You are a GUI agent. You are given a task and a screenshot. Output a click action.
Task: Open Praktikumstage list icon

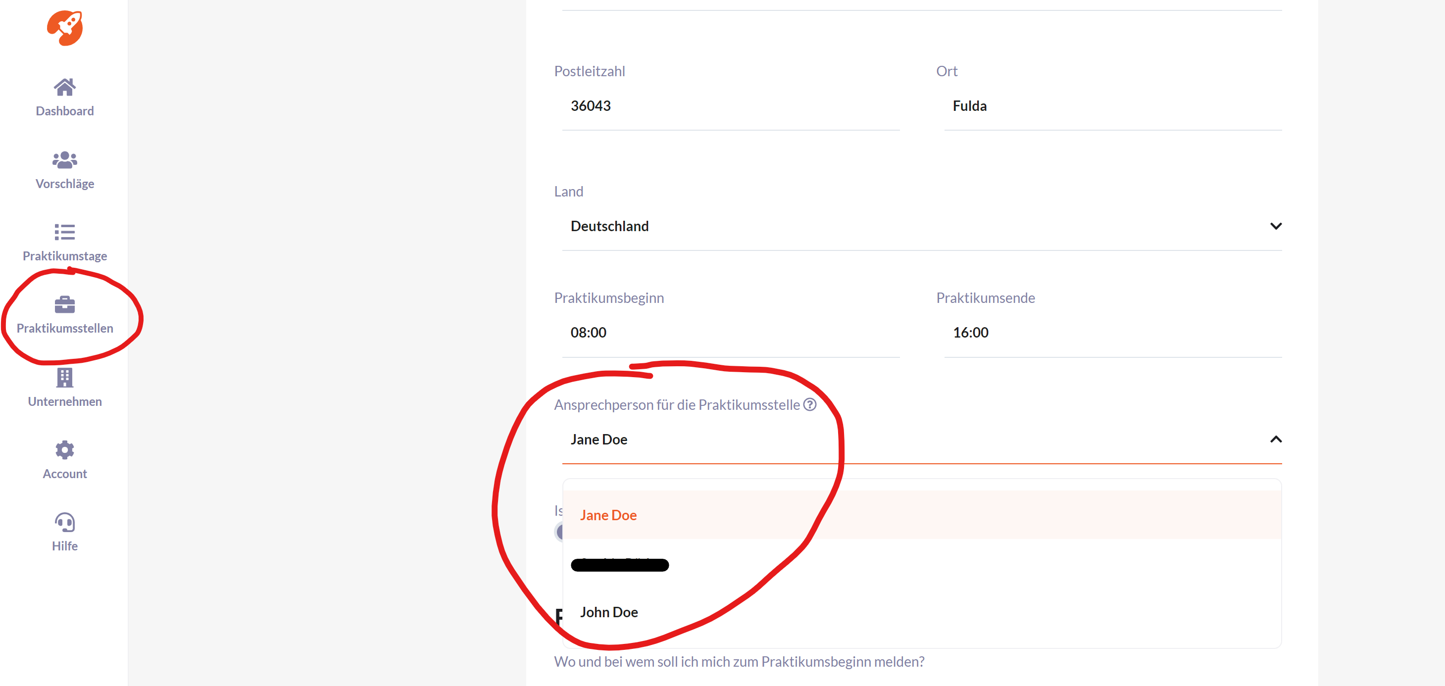[64, 232]
